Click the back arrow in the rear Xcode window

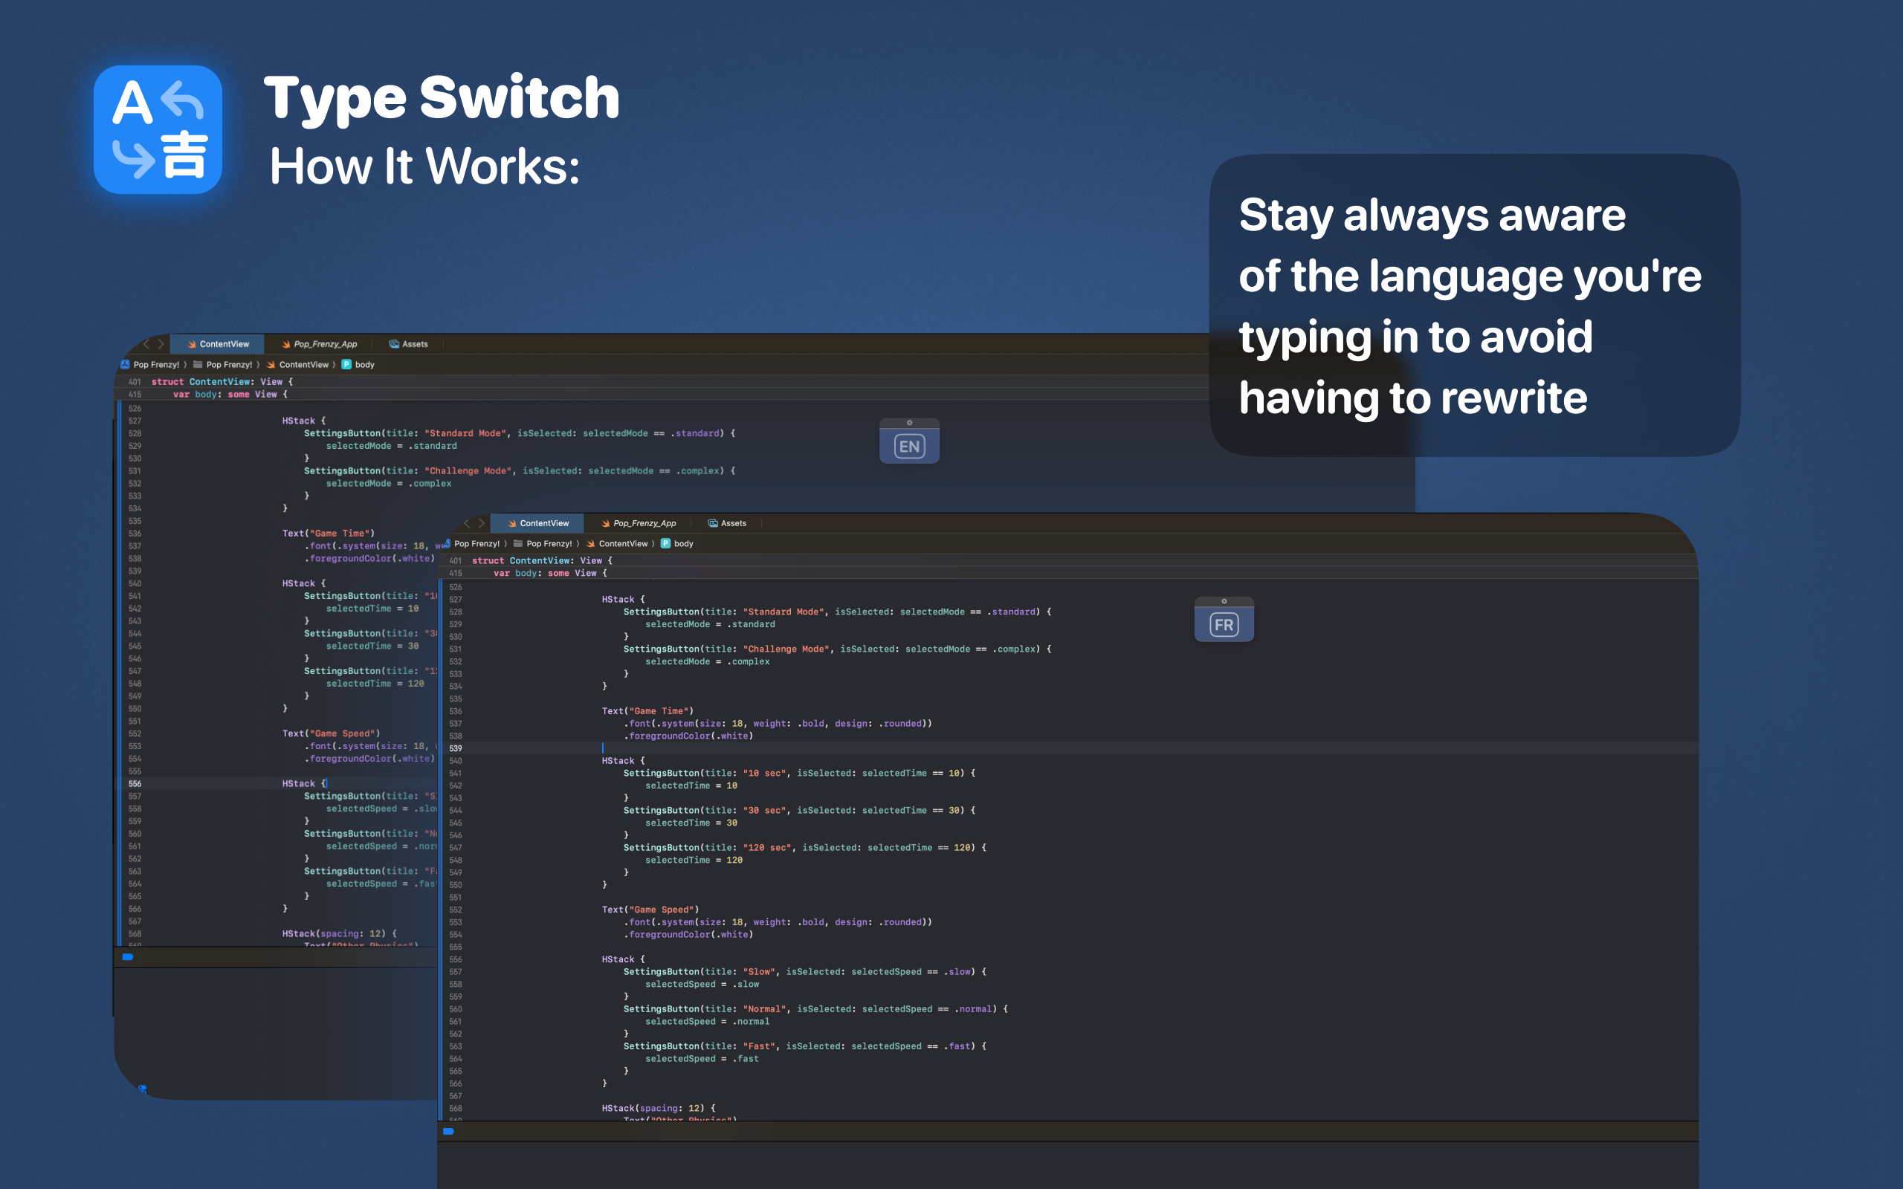pyautogui.click(x=146, y=343)
